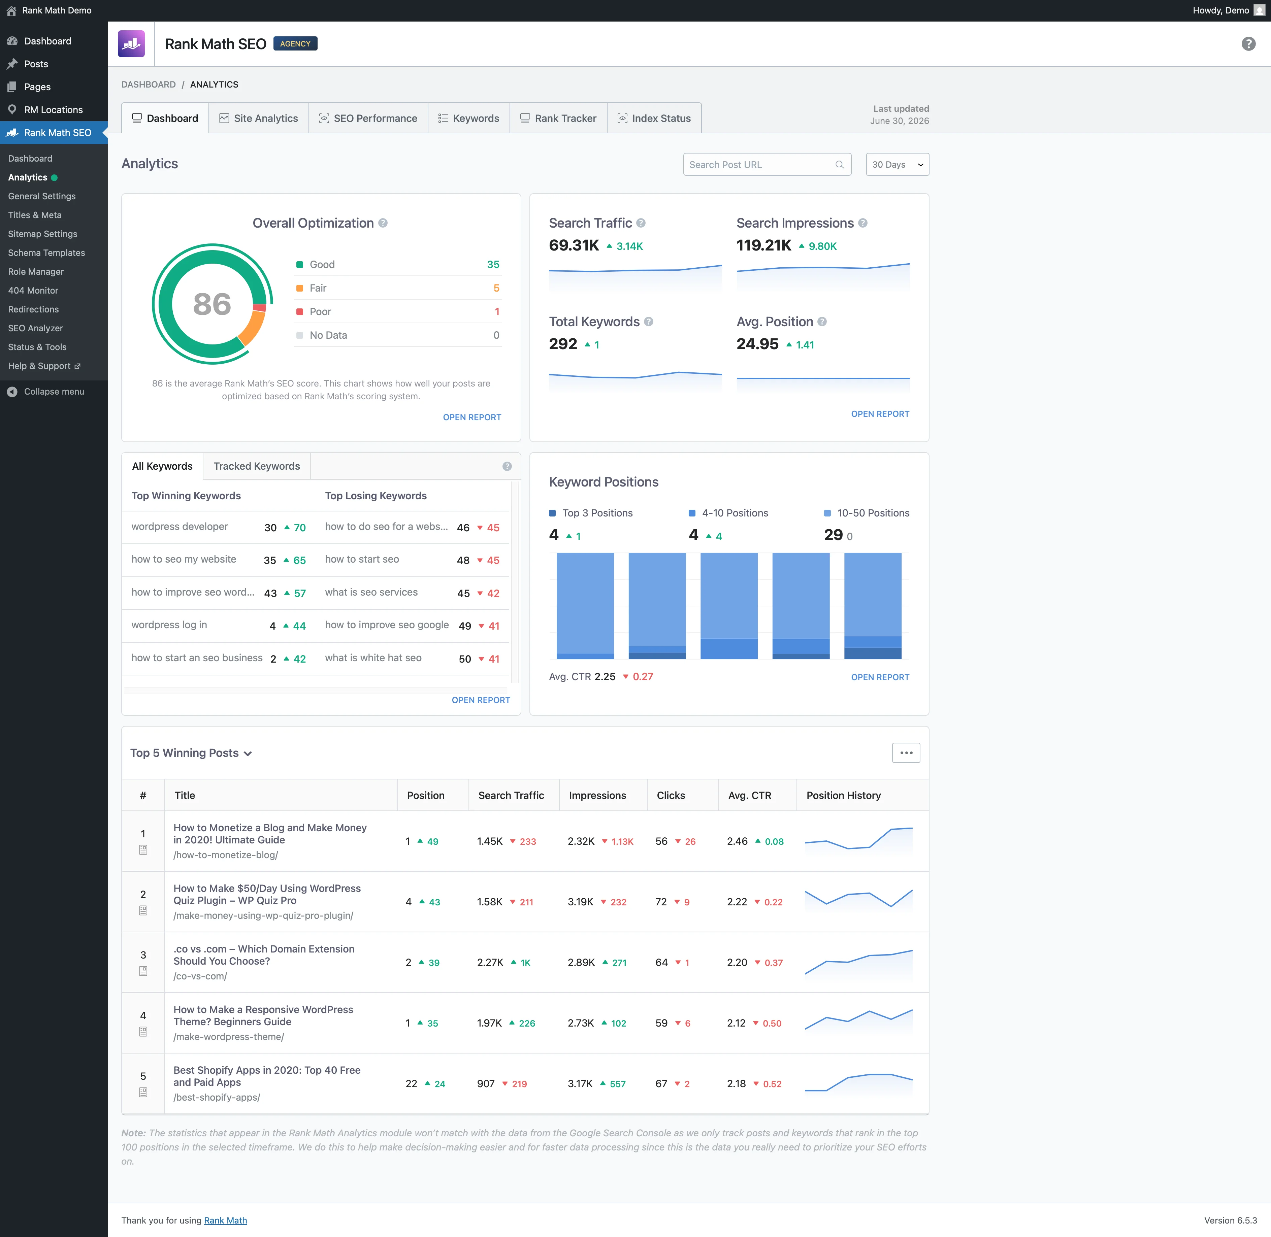Click the post type icon in row 3

(x=143, y=971)
